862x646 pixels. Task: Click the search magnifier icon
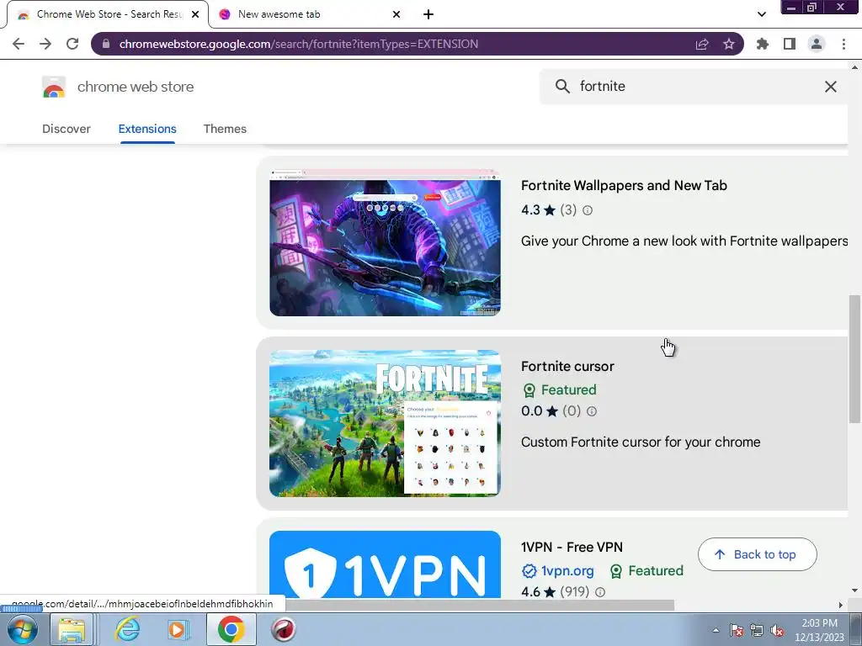[562, 87]
